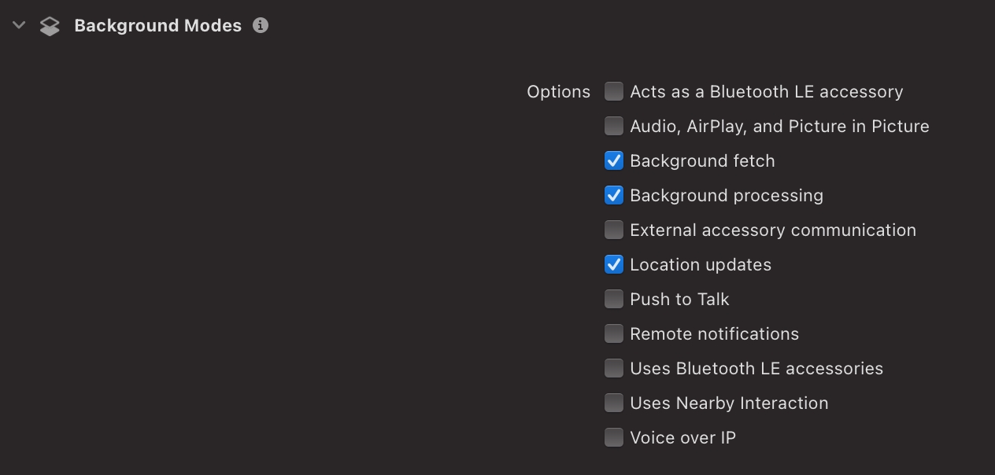995x475 pixels.
Task: Tick External accessory communication checkbox
Action: click(x=614, y=230)
